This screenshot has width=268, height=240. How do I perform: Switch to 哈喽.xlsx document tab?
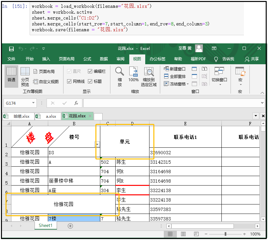click(x=19, y=116)
